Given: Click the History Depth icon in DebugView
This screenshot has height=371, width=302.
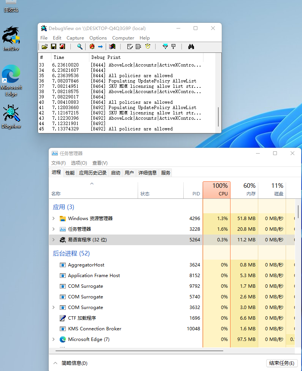Looking at the screenshot, I should click(x=173, y=46).
